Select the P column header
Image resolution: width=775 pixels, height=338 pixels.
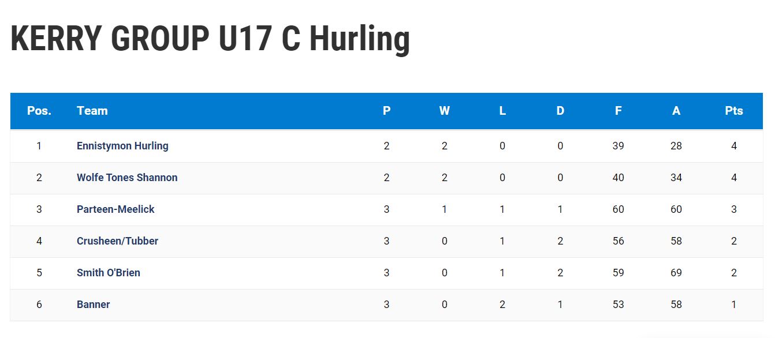click(387, 111)
